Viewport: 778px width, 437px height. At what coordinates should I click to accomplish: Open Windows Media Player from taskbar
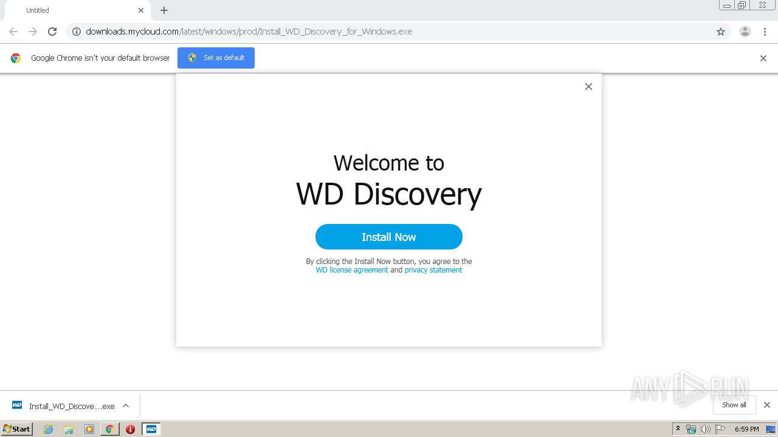89,429
